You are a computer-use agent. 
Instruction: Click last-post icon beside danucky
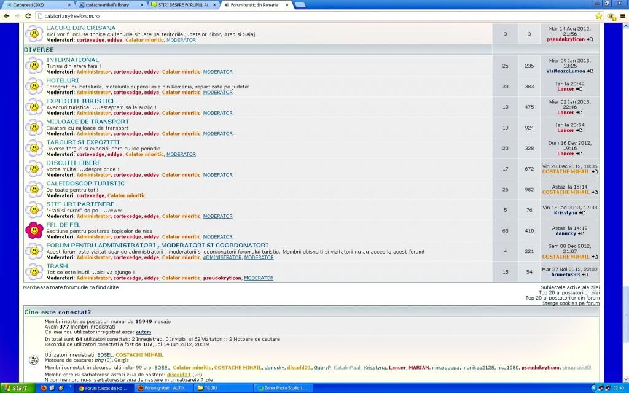click(x=580, y=234)
